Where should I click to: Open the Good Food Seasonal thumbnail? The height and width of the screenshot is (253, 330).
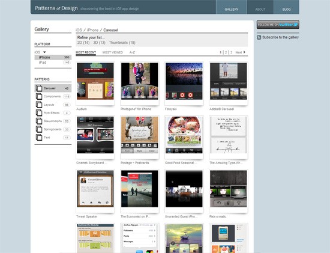point(184,135)
